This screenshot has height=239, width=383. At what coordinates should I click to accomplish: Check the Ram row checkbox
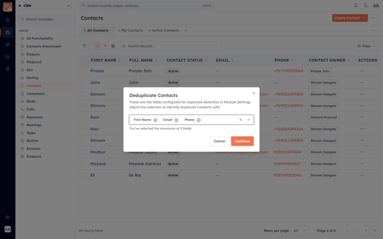pos(83,117)
